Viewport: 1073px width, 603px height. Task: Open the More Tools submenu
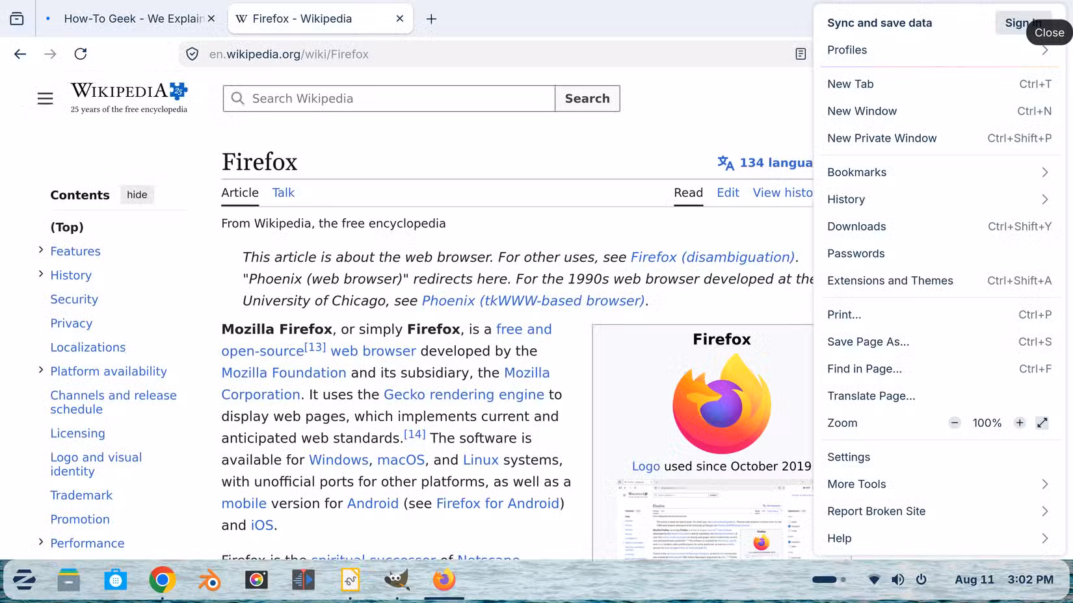coord(938,484)
